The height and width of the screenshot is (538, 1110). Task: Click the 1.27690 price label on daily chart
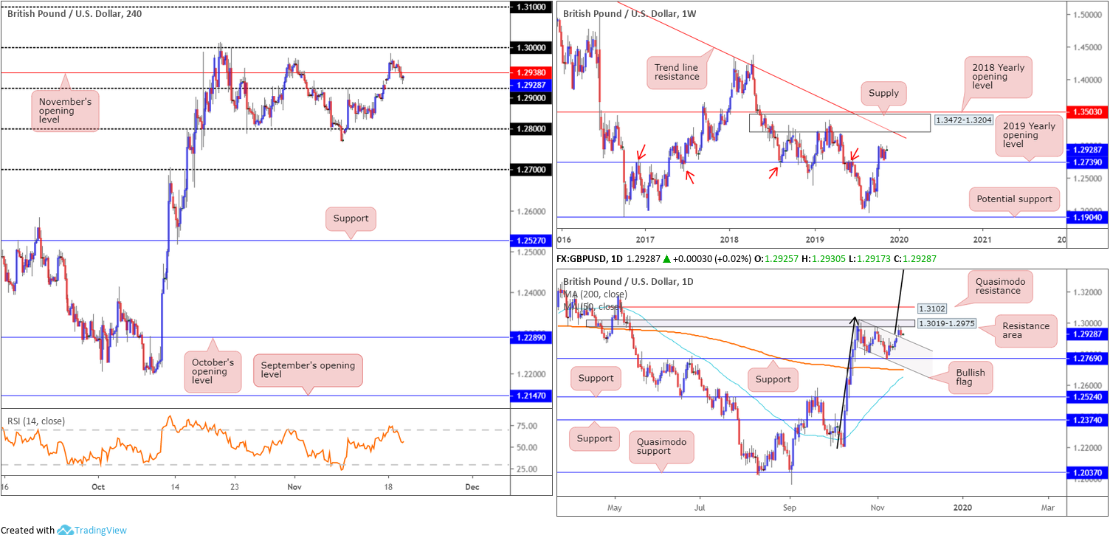click(x=1087, y=359)
